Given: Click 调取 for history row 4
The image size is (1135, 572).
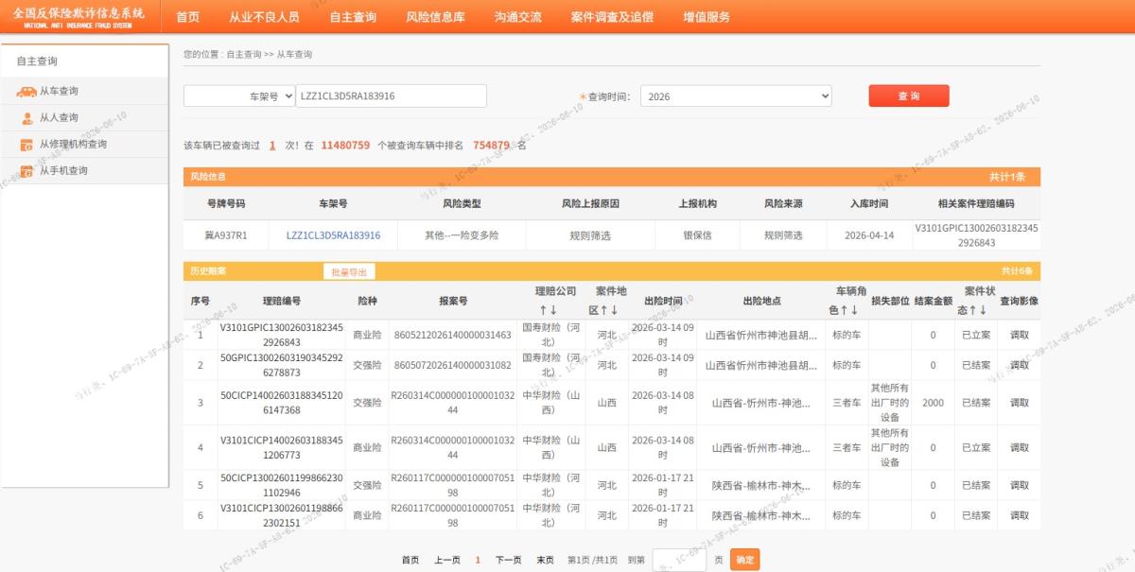Looking at the screenshot, I should (1019, 448).
